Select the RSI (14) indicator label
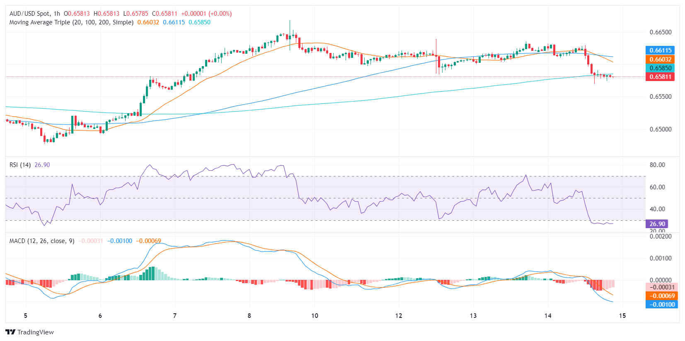This screenshot has width=685, height=341. pos(20,165)
